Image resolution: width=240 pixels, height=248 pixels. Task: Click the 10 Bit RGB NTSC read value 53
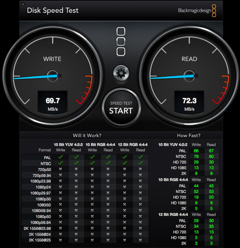click(x=211, y=192)
